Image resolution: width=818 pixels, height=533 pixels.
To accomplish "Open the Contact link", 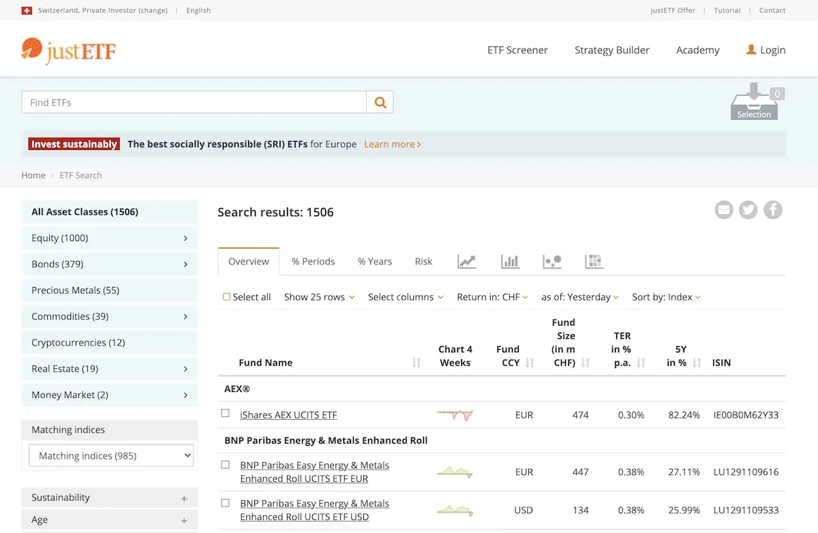I will [772, 10].
